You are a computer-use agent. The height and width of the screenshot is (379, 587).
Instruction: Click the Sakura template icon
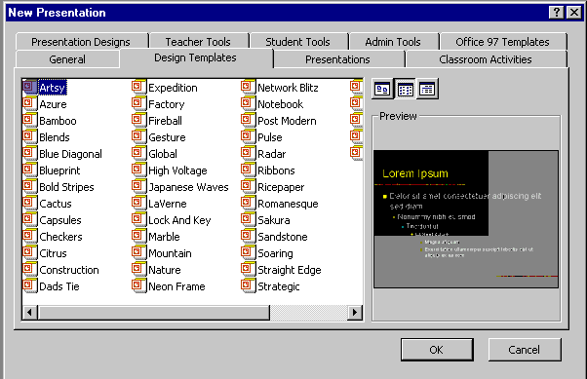point(249,219)
